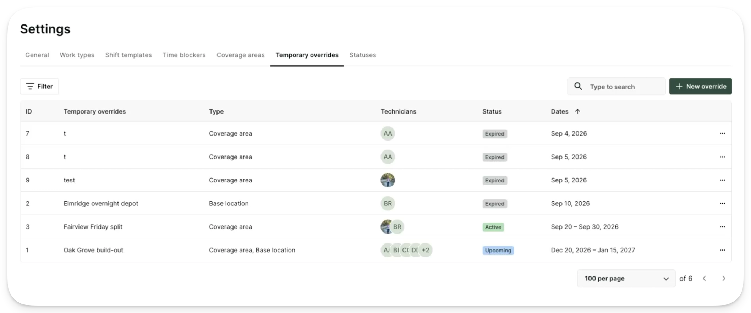
Task: Switch to the Work types tab
Action: click(x=77, y=55)
